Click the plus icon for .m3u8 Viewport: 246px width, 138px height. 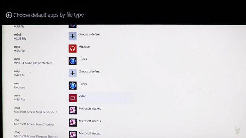(x=72, y=36)
